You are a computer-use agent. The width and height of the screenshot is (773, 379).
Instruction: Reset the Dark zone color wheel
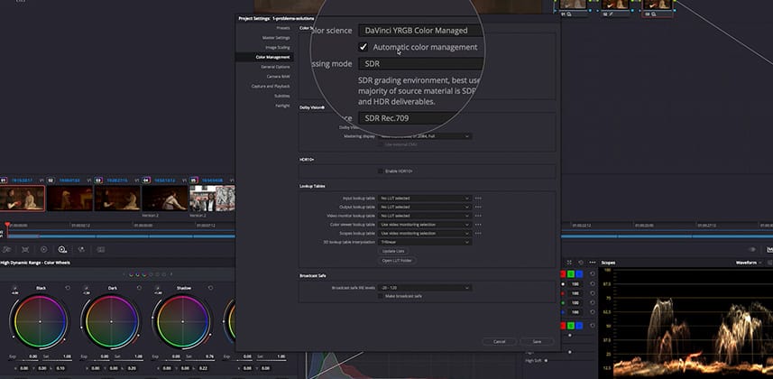pyautogui.click(x=139, y=288)
